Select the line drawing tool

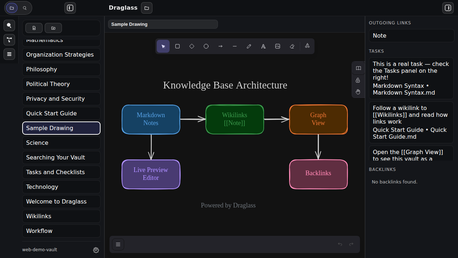coord(235,46)
